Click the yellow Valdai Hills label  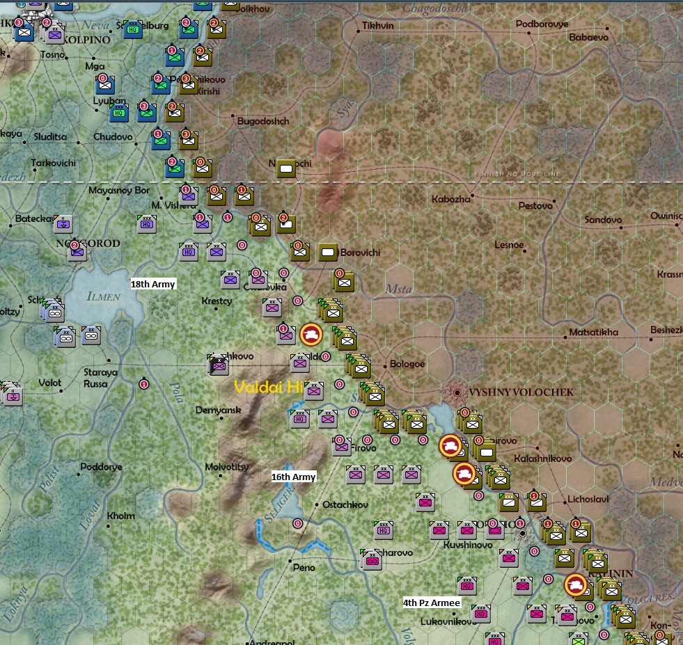pos(268,387)
